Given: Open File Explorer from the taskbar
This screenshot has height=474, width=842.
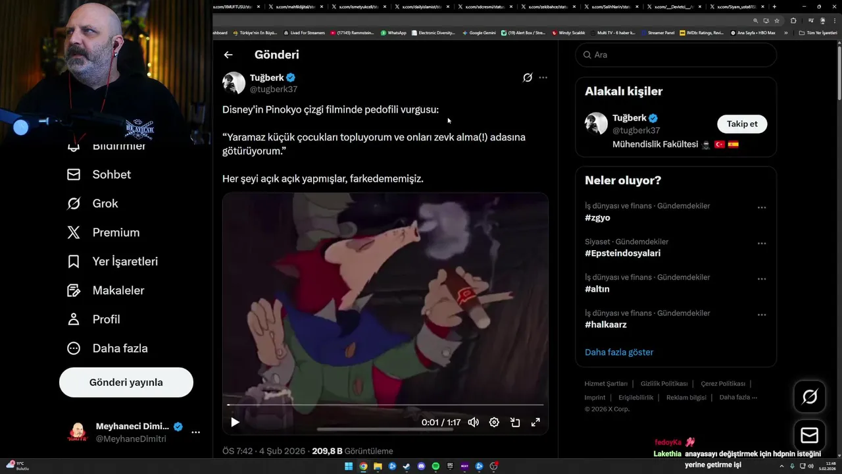Looking at the screenshot, I should (378, 466).
